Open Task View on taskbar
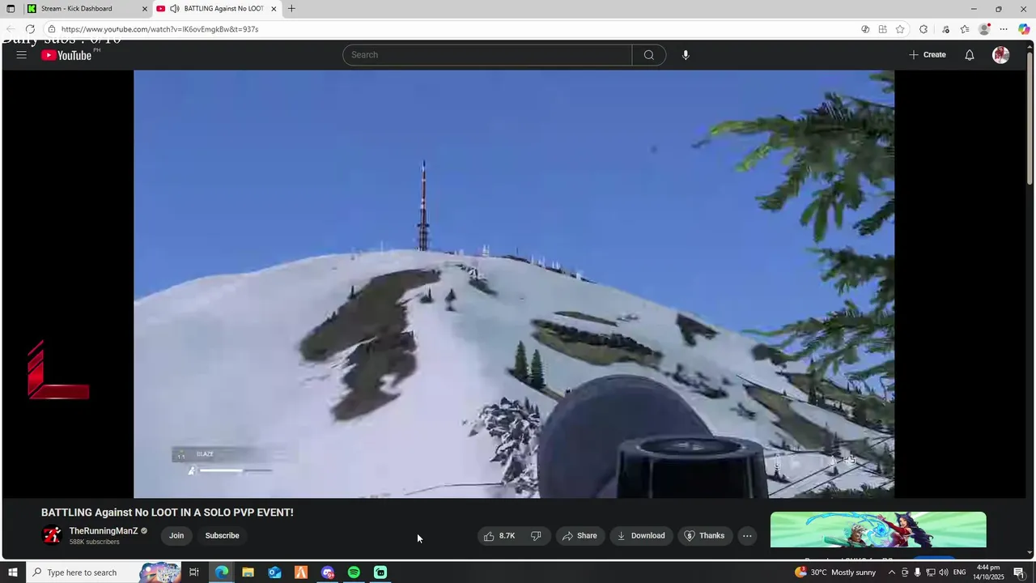The image size is (1036, 583). click(x=194, y=572)
